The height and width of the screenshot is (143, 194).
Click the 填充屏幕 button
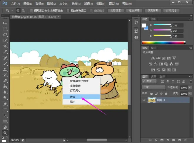(153, 11)
